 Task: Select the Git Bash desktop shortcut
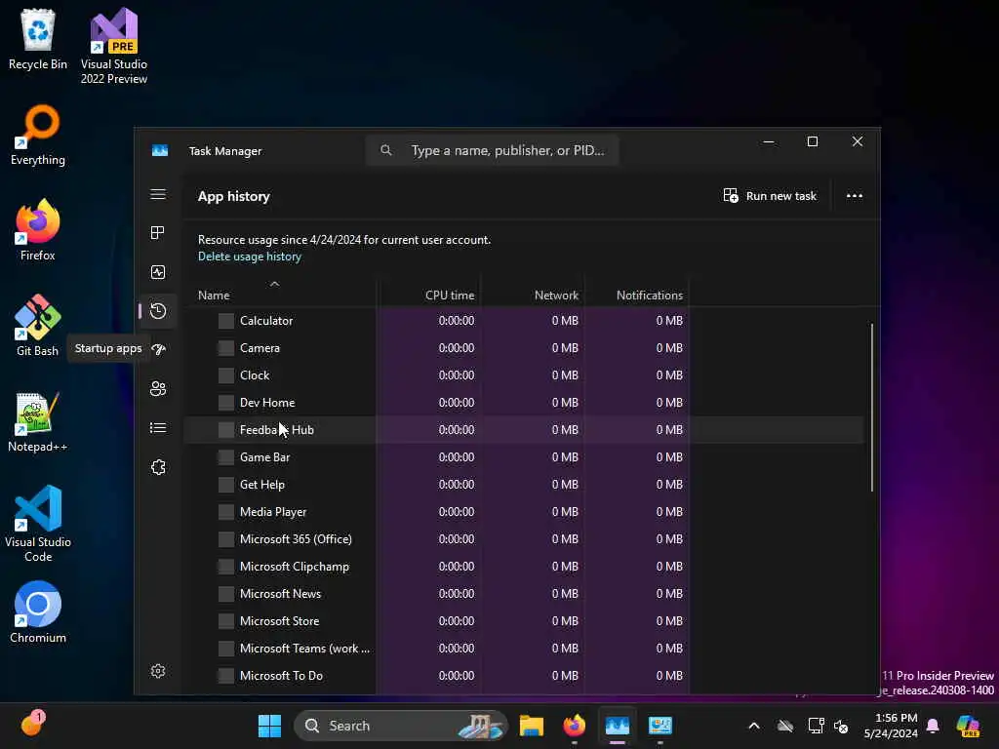[x=38, y=326]
